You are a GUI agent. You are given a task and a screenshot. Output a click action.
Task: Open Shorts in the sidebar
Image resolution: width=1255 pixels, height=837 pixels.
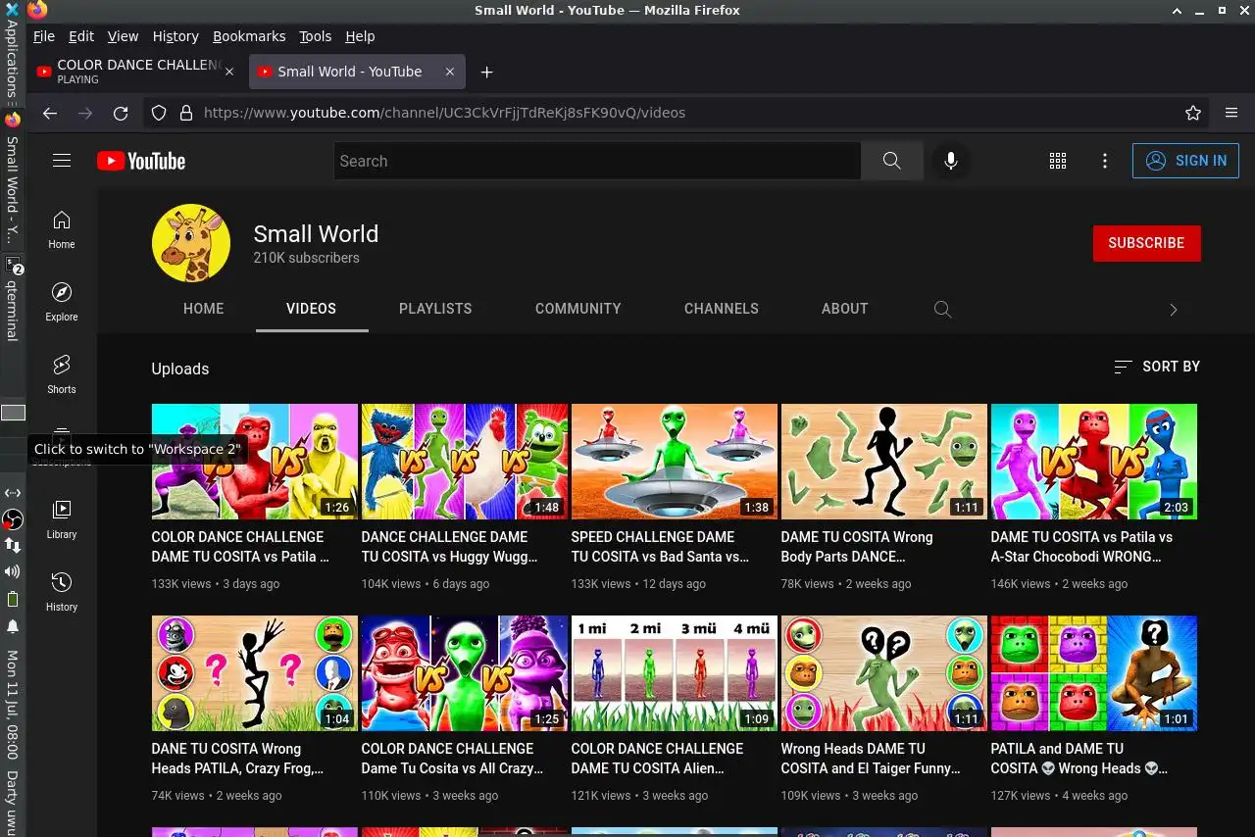coord(62,374)
